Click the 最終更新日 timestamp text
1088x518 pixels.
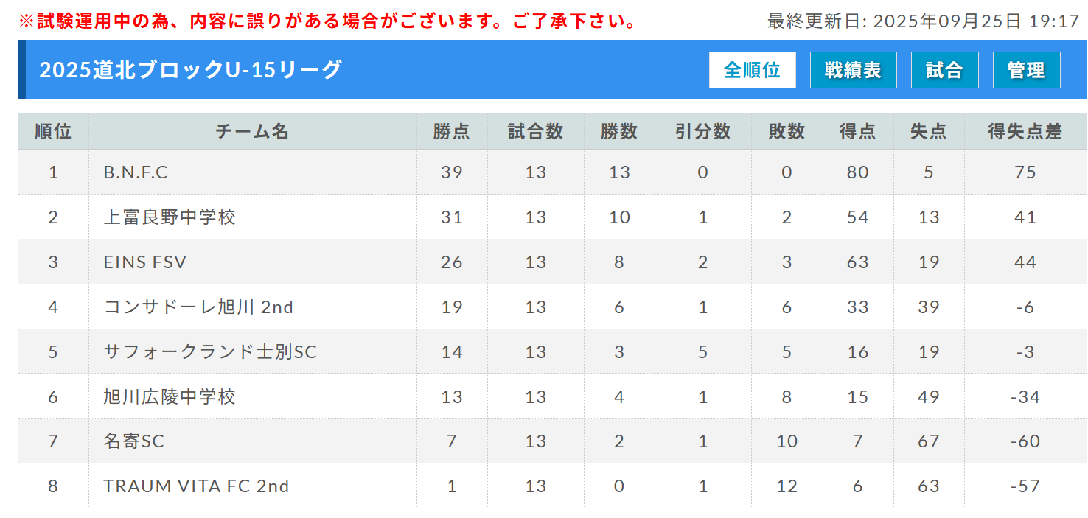[x=923, y=21]
